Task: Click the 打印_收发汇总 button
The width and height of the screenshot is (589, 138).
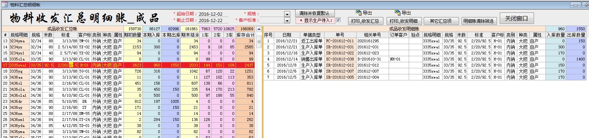Action: click(x=366, y=21)
